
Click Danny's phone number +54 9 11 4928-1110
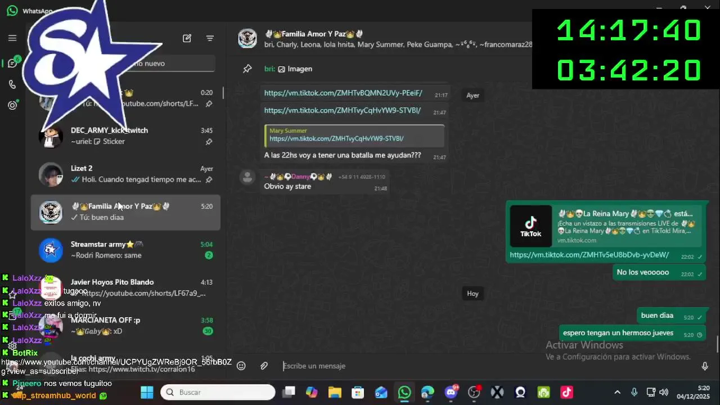point(362,177)
